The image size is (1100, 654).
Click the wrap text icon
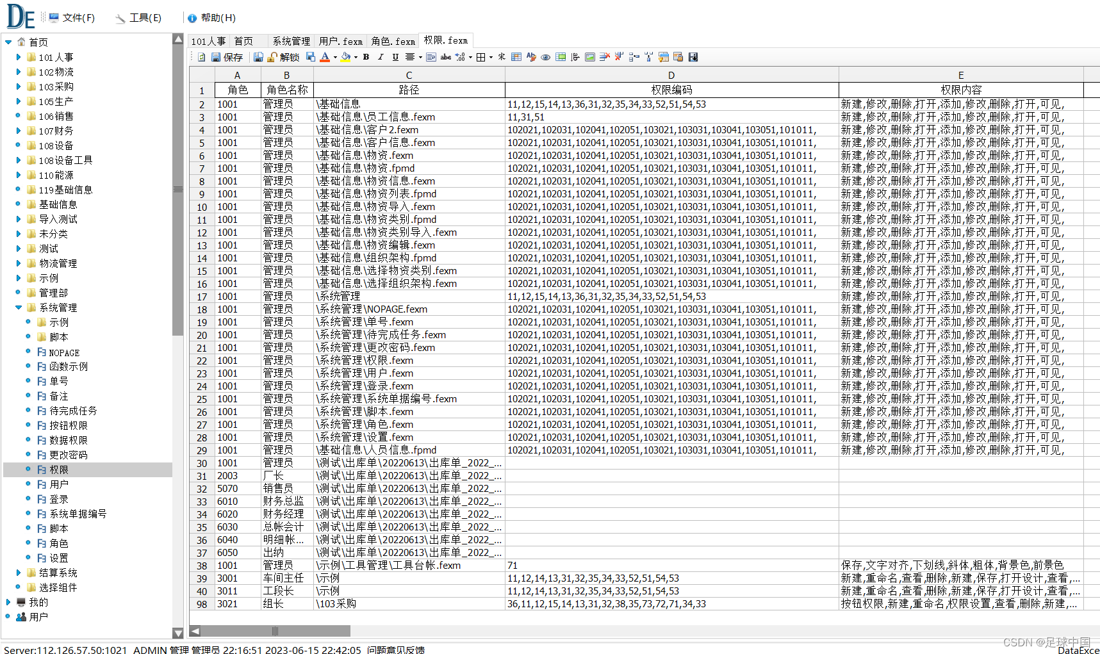(x=431, y=57)
